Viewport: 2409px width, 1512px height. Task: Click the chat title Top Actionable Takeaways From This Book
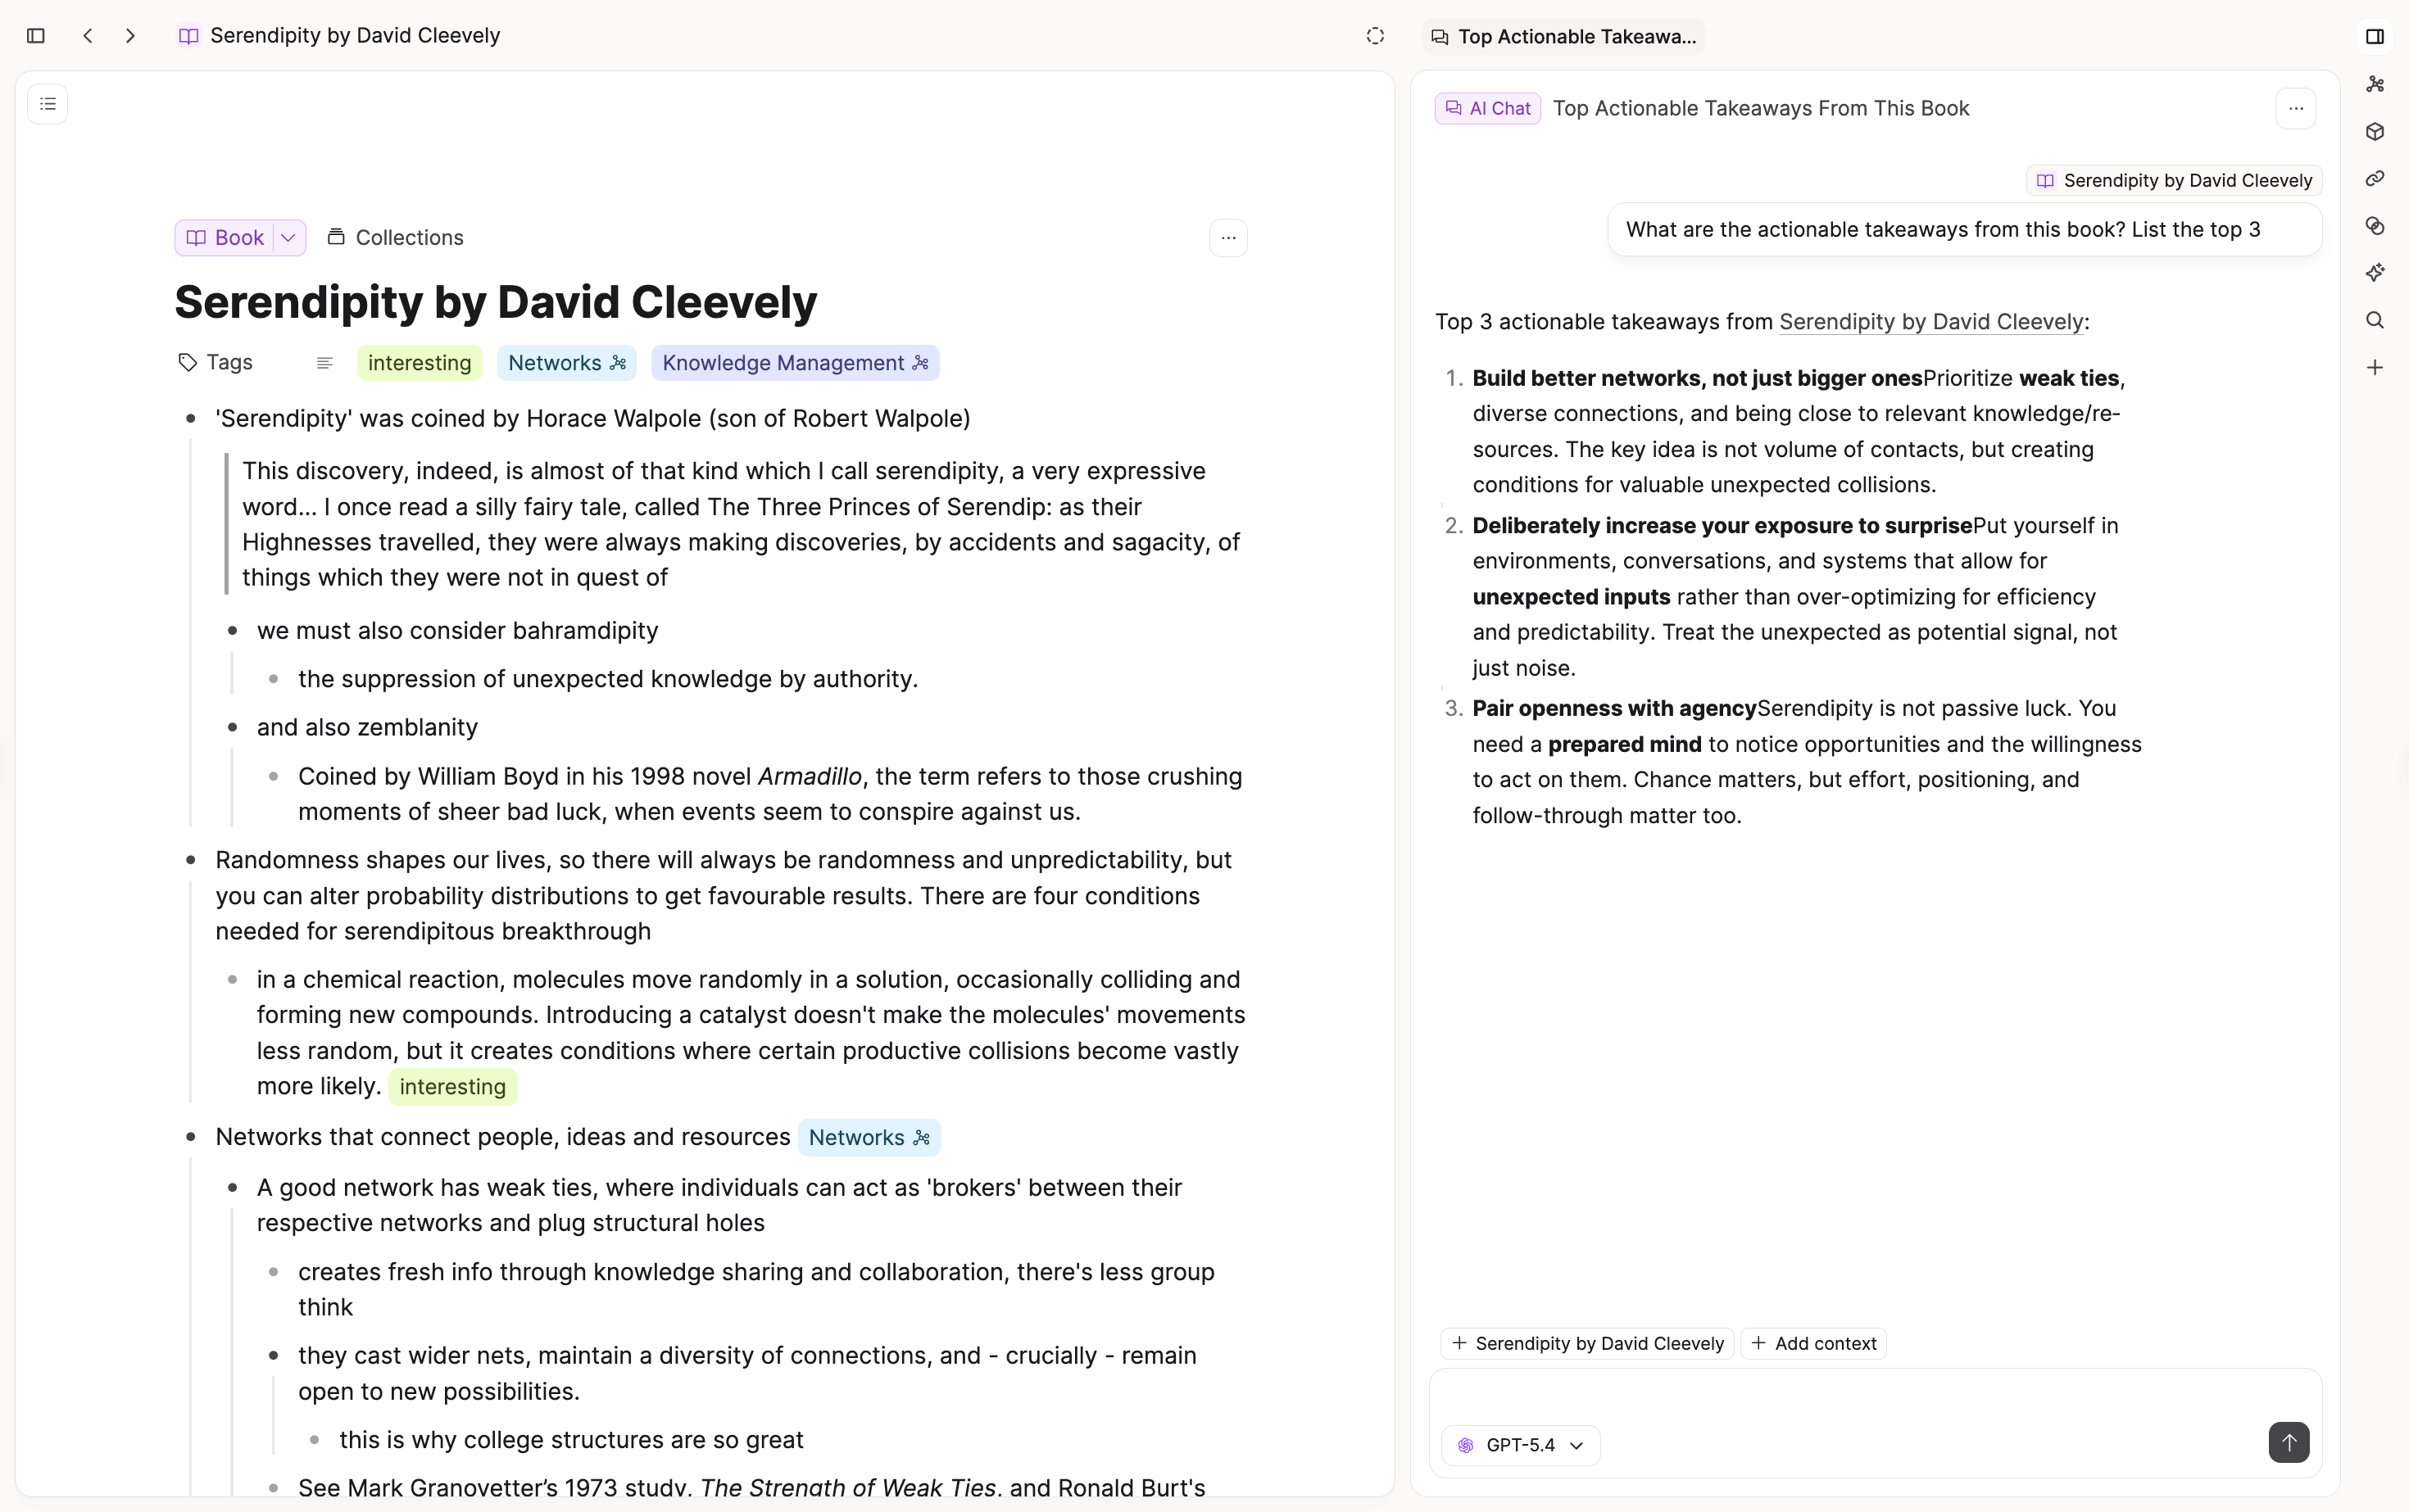[1761, 108]
